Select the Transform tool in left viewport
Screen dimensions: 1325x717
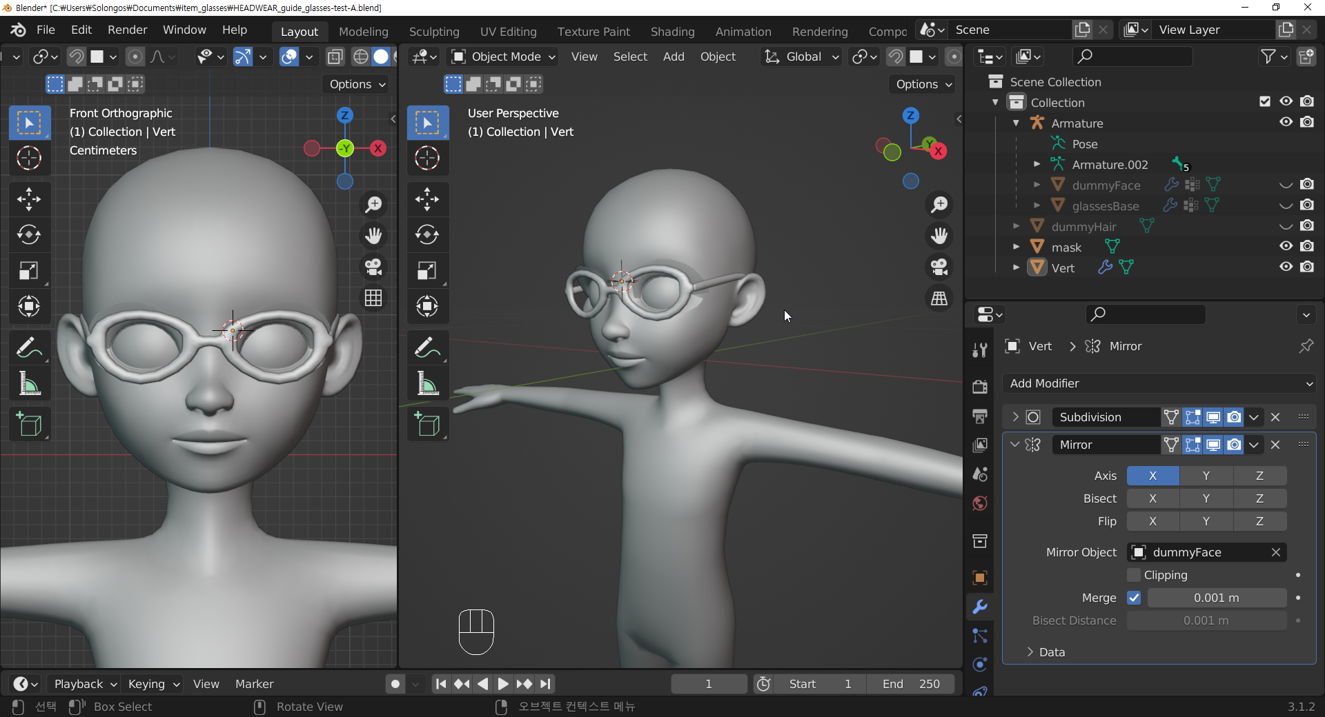pyautogui.click(x=29, y=306)
